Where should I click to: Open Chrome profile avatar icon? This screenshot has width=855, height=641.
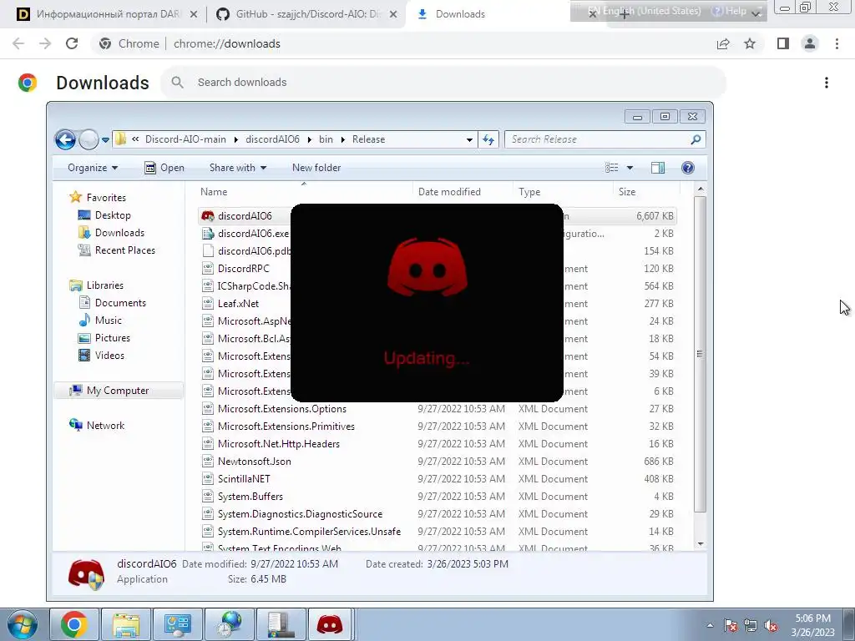[x=810, y=43]
